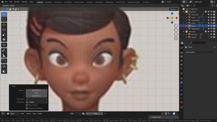Open the Window menu
217x122 pixels.
(x=24, y=2)
